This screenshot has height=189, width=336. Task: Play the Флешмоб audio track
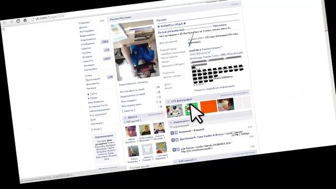[x=172, y=133]
